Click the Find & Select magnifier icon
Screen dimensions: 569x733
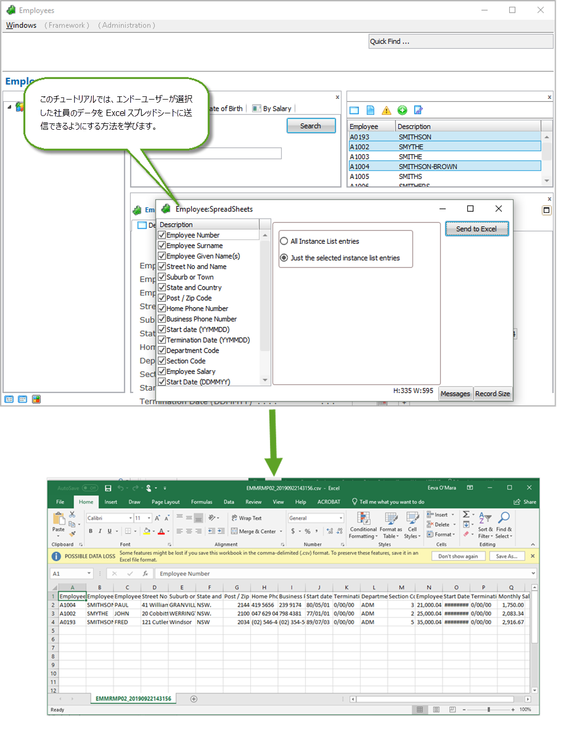point(504,517)
